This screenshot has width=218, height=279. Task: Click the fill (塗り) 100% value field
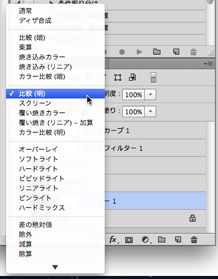[133, 112]
